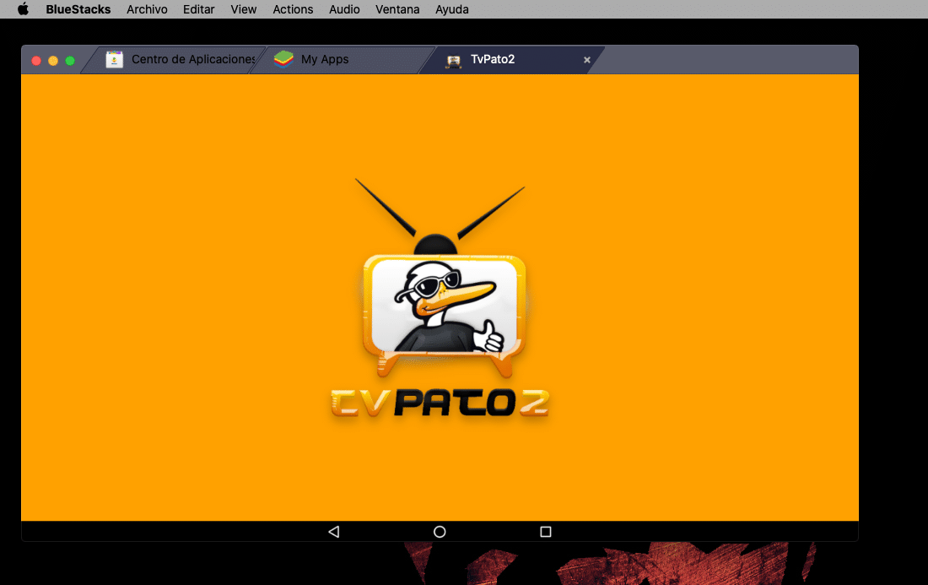
Task: Click the Apple menu icon
Action: [21, 9]
